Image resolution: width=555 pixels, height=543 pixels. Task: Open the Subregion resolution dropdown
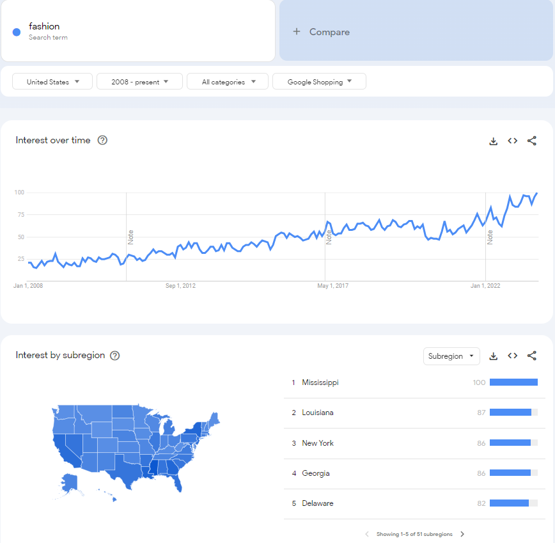pos(451,356)
